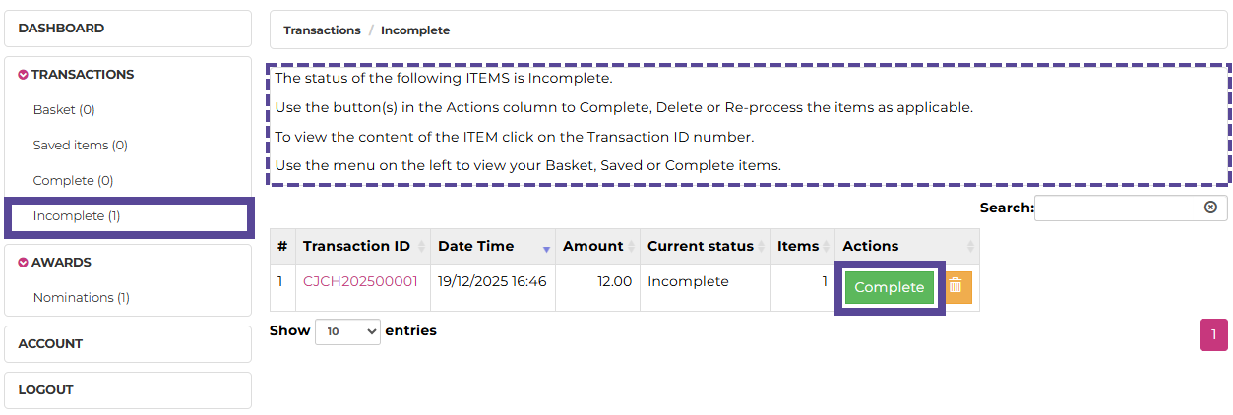Screen dimensions: 1233x415
Task: Sort table by Date Time column
Action: 492,246
